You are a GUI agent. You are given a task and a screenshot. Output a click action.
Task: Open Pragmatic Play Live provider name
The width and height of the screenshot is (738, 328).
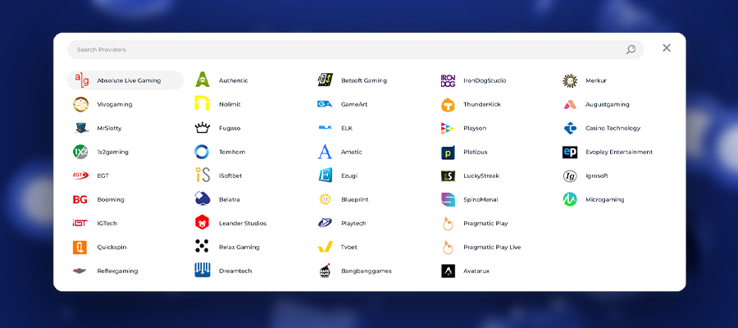(492, 247)
